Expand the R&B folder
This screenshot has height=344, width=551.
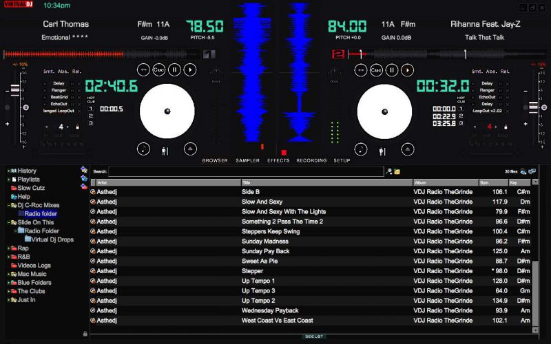8,257
